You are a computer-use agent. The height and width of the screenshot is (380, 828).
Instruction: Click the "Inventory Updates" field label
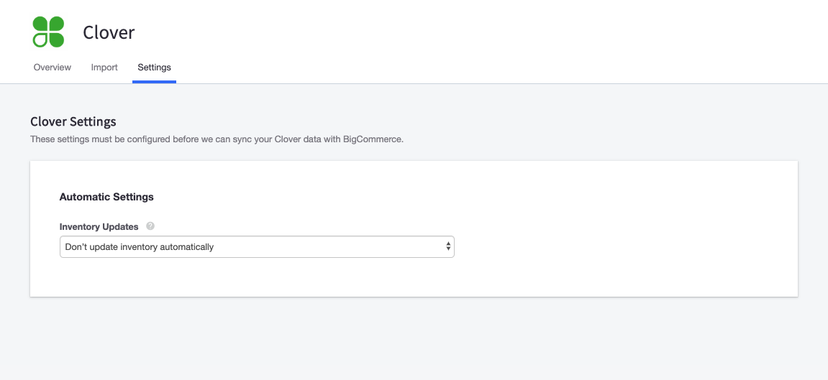[99, 227]
